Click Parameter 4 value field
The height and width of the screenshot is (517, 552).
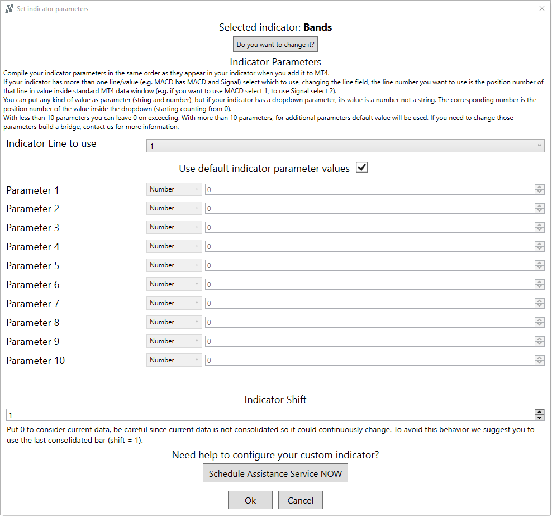[x=370, y=247]
